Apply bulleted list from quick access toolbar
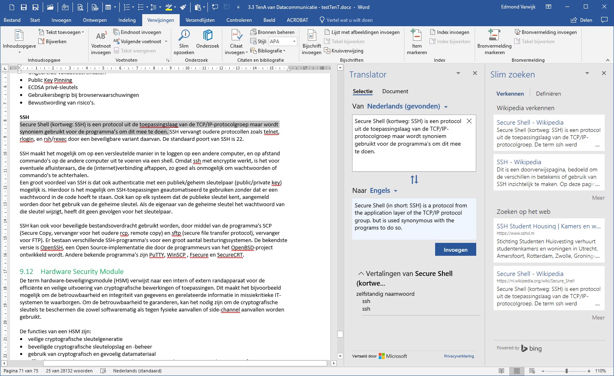Image resolution: width=614 pixels, height=376 pixels. pyautogui.click(x=140, y=7)
